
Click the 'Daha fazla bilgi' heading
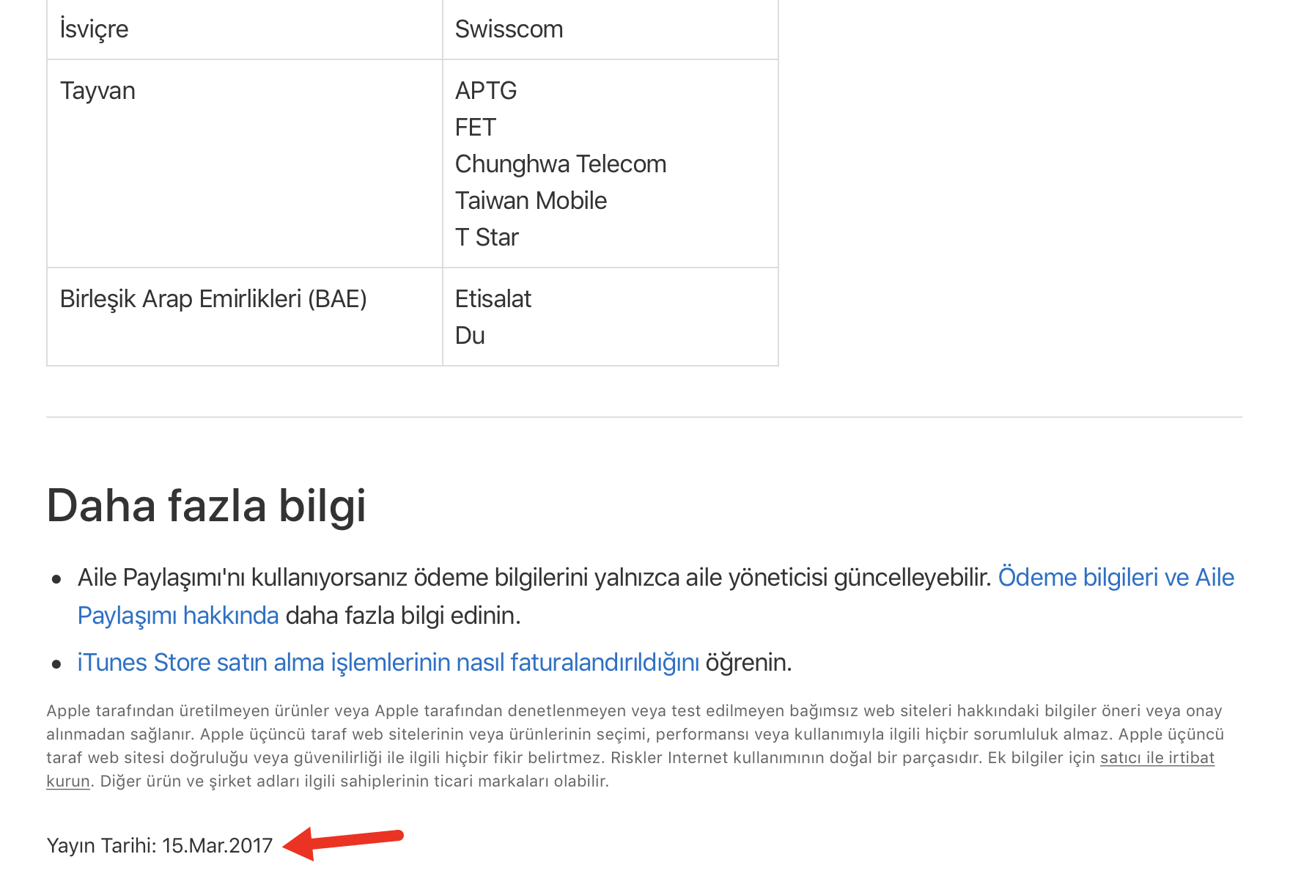206,506
